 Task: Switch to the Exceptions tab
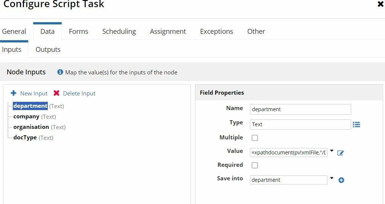point(216,32)
